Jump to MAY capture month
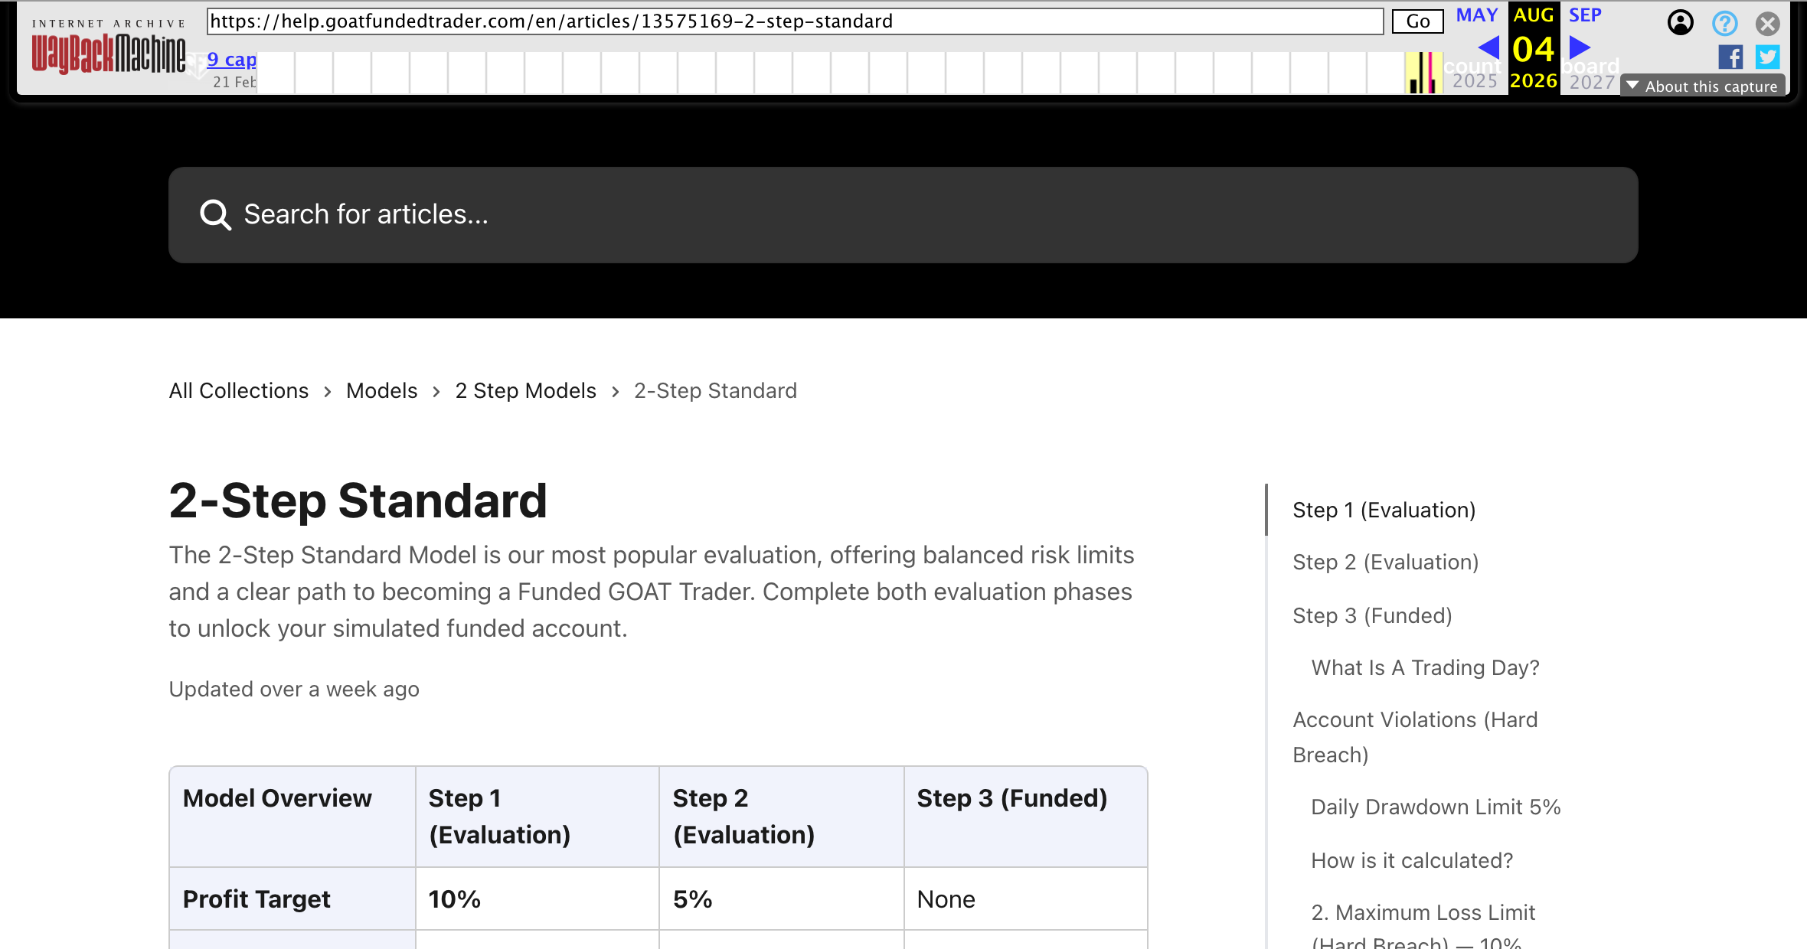Viewport: 1807px width, 949px height. 1477,15
